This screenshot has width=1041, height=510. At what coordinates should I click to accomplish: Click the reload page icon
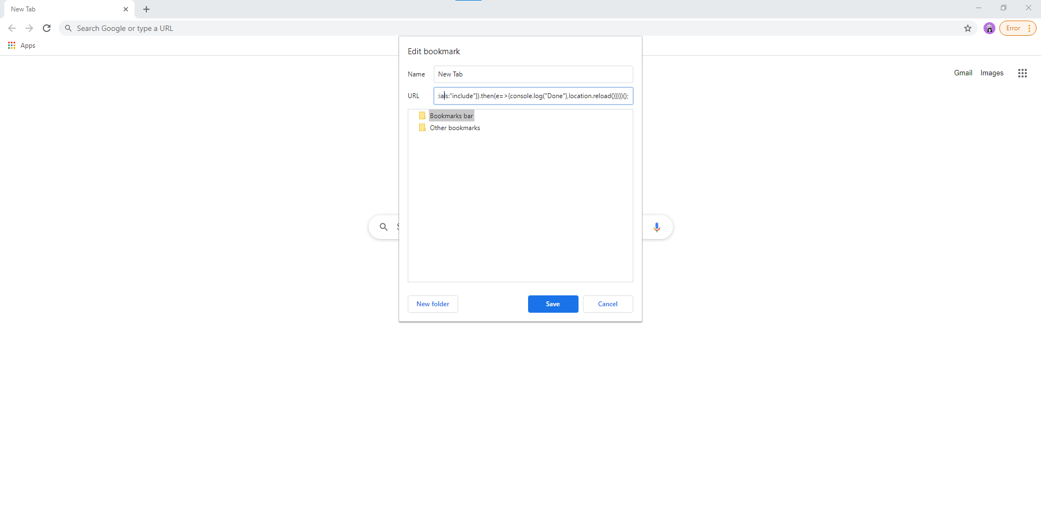pyautogui.click(x=47, y=28)
